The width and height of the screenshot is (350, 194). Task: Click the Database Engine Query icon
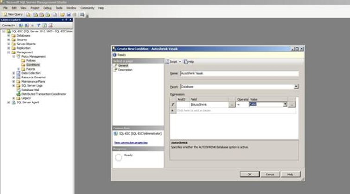(28, 14)
